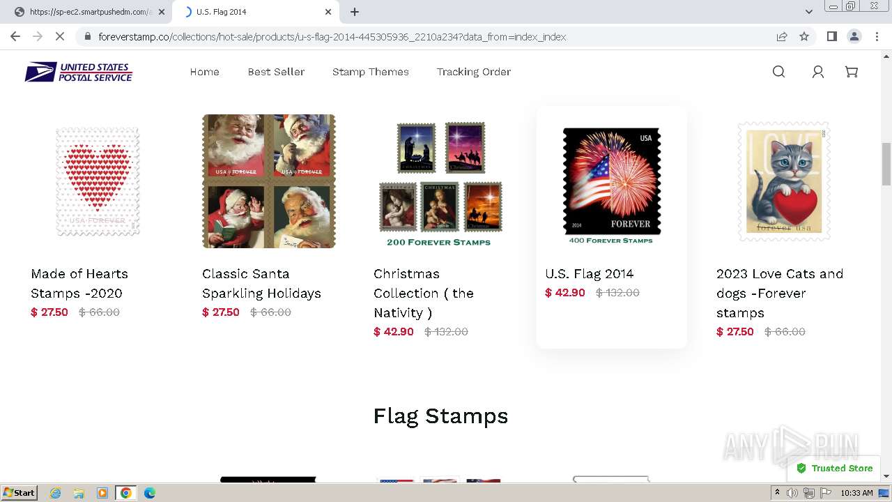Viewport: 892px width, 502px height.
Task: Open Classic Santa Sparkling Holidays product
Action: [261, 283]
